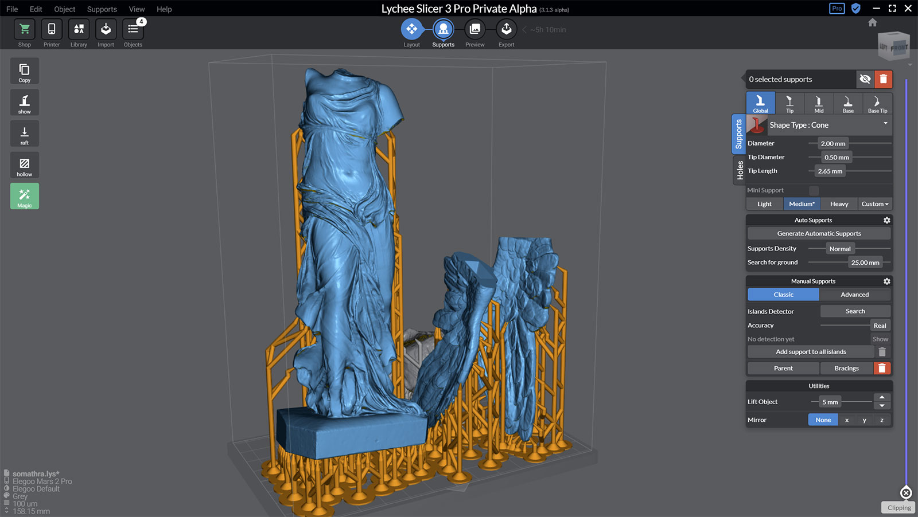918x517 pixels.
Task: Click the raft tool
Action: [25, 134]
